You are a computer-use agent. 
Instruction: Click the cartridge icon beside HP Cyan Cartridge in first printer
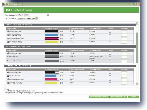[8, 35]
